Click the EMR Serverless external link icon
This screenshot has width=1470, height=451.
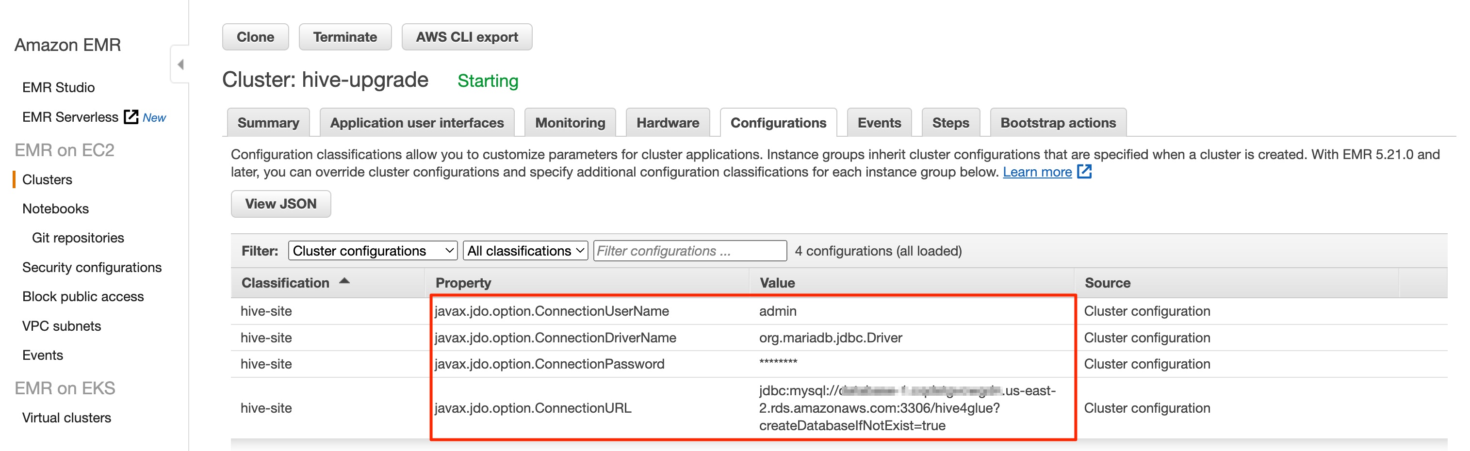tap(131, 117)
